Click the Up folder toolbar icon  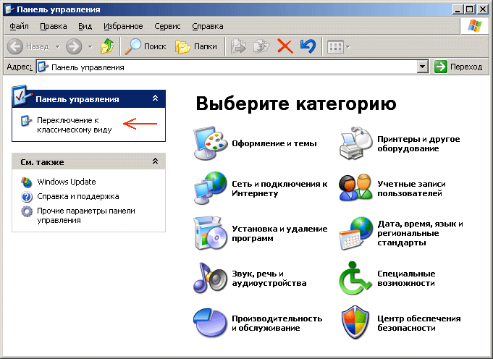107,46
